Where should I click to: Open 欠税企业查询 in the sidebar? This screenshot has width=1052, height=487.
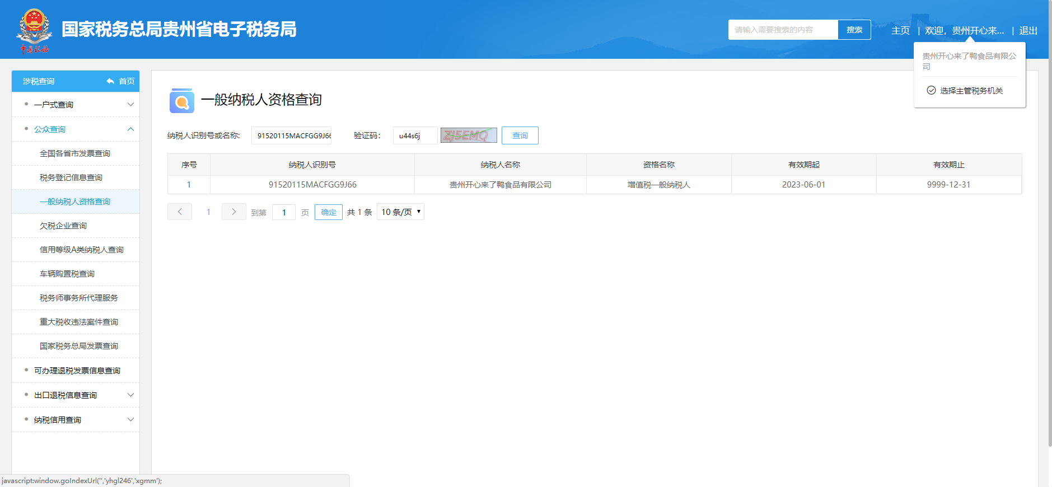click(63, 226)
